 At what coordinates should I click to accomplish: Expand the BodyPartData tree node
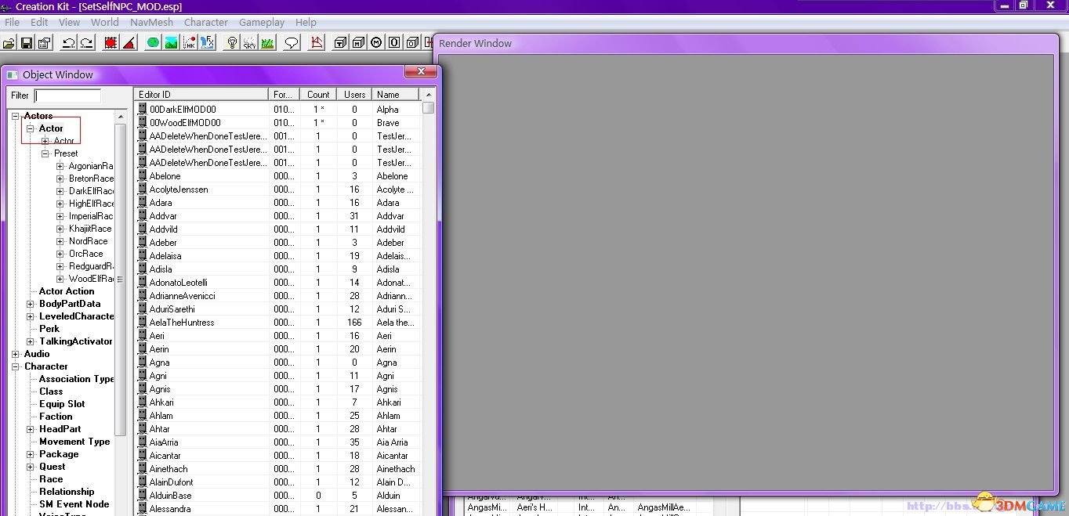[31, 304]
